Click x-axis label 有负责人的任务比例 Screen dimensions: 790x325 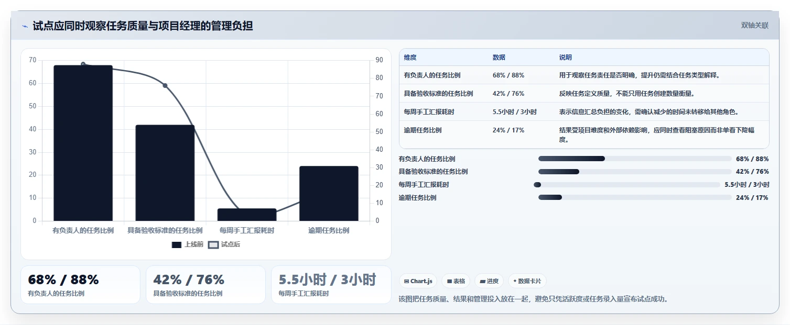(x=83, y=230)
